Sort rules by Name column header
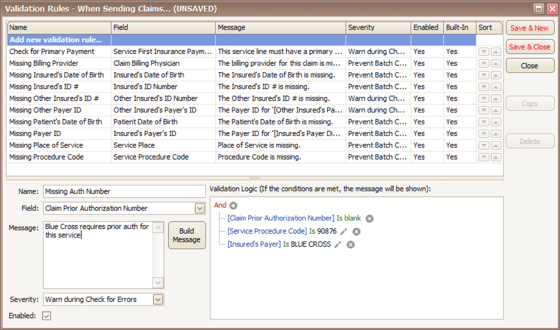Screen dimensions: 560x330 point(59,28)
